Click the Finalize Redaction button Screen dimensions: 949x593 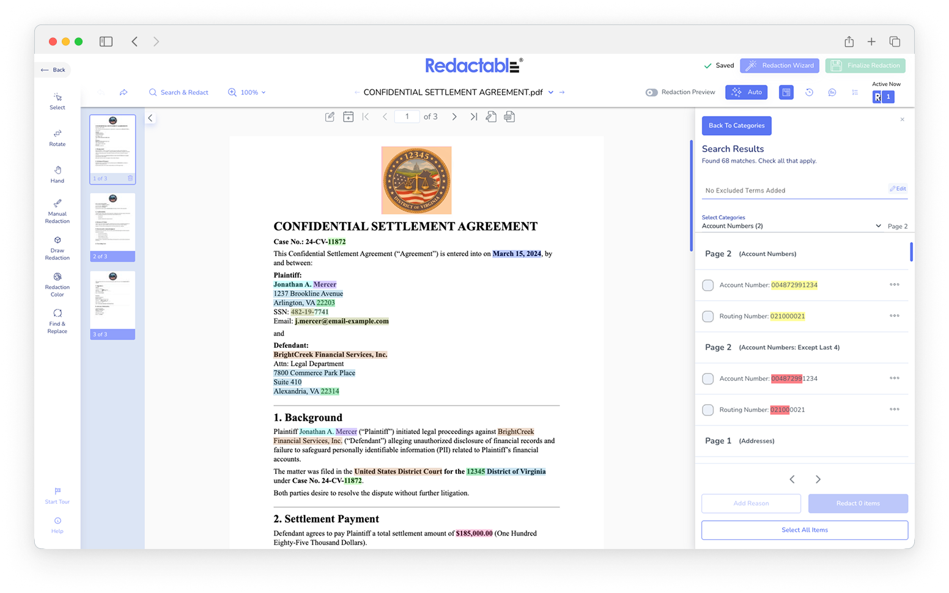point(865,65)
